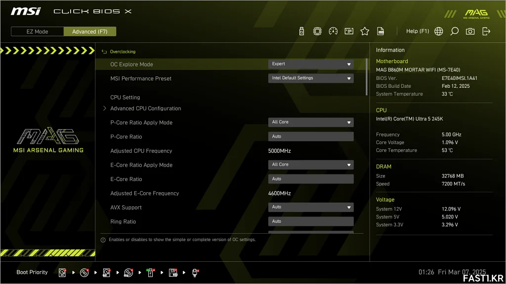The width and height of the screenshot is (506, 284).
Task: Click CPU name Intel Core Ultra 5 245K
Action: (x=409, y=119)
